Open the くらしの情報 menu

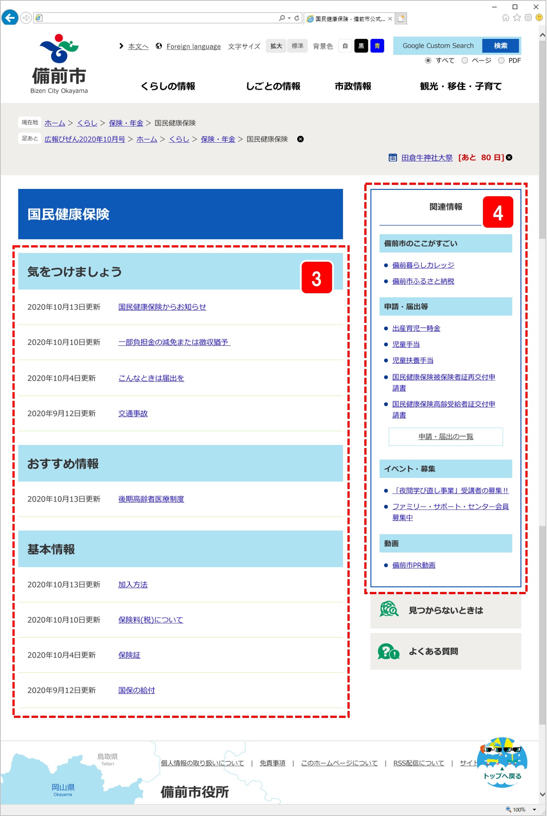[168, 86]
